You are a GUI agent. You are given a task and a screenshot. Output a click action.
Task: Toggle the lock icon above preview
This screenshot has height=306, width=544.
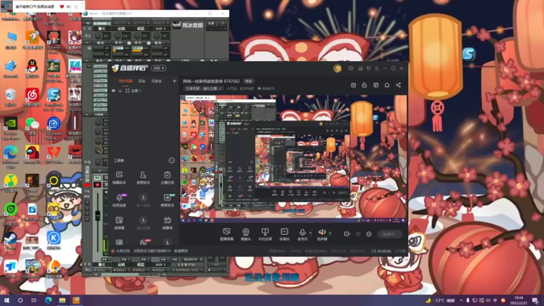(364, 85)
